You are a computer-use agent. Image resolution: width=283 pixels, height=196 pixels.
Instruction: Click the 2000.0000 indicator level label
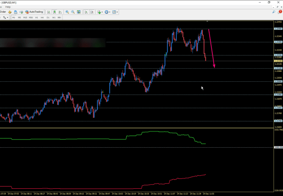click(x=278, y=147)
